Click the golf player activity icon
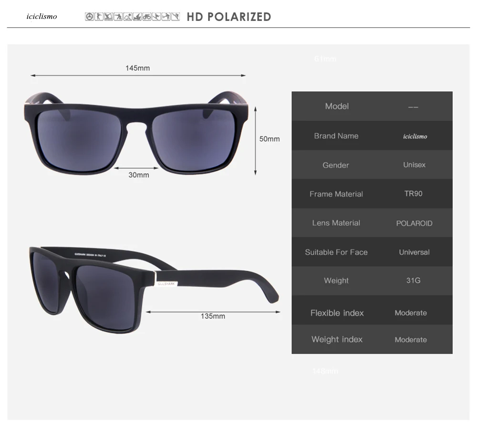 [99, 16]
